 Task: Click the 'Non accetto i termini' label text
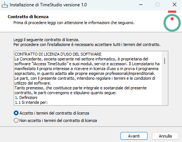pyautogui.click(x=58, y=120)
